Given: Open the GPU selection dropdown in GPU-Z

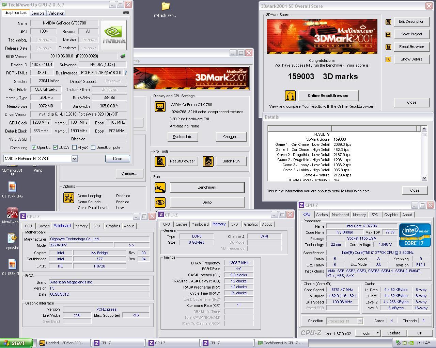Looking at the screenshot, I should (x=74, y=159).
